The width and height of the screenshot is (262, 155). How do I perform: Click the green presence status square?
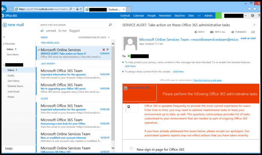129,56
